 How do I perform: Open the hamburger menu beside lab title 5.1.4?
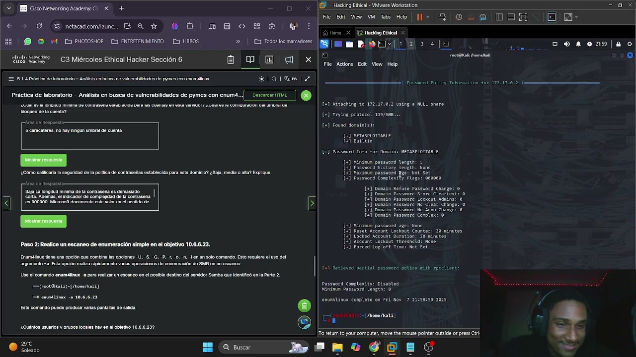pos(11,79)
